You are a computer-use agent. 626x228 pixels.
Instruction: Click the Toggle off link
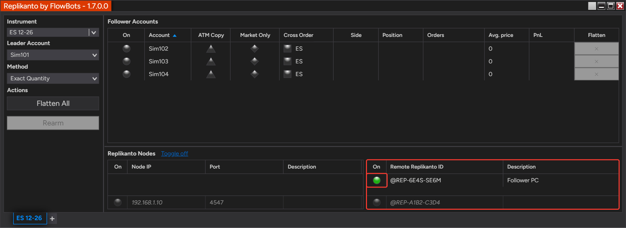(175, 154)
